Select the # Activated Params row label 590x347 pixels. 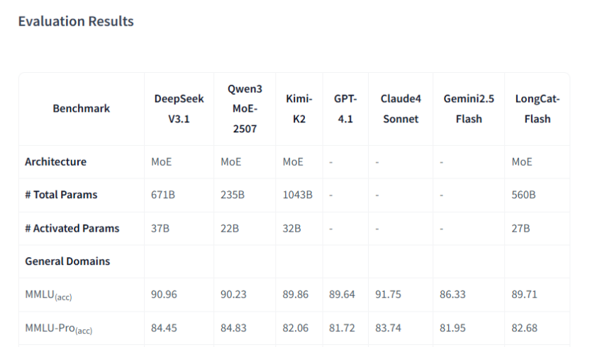[72, 228]
